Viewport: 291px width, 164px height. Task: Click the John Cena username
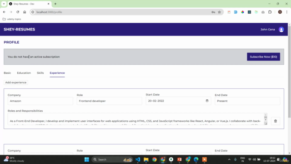pos(268,29)
